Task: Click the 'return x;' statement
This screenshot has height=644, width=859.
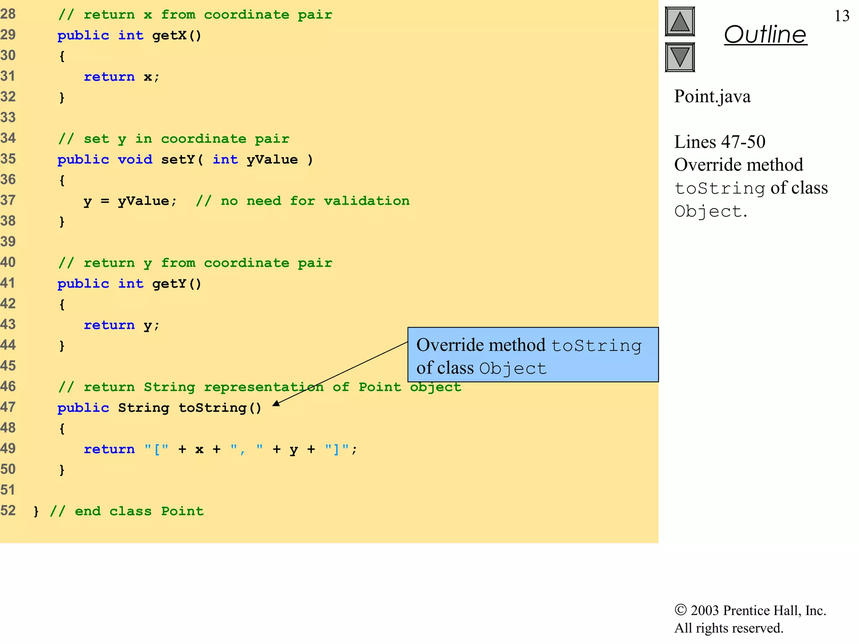Action: [121, 77]
